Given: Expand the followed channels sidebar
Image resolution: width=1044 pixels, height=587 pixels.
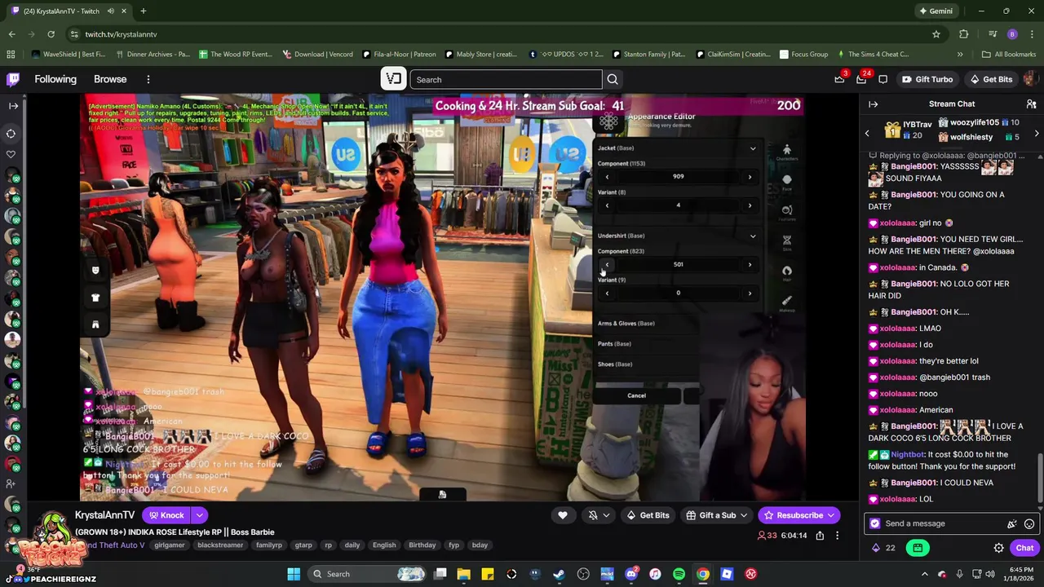Looking at the screenshot, I should point(13,105).
